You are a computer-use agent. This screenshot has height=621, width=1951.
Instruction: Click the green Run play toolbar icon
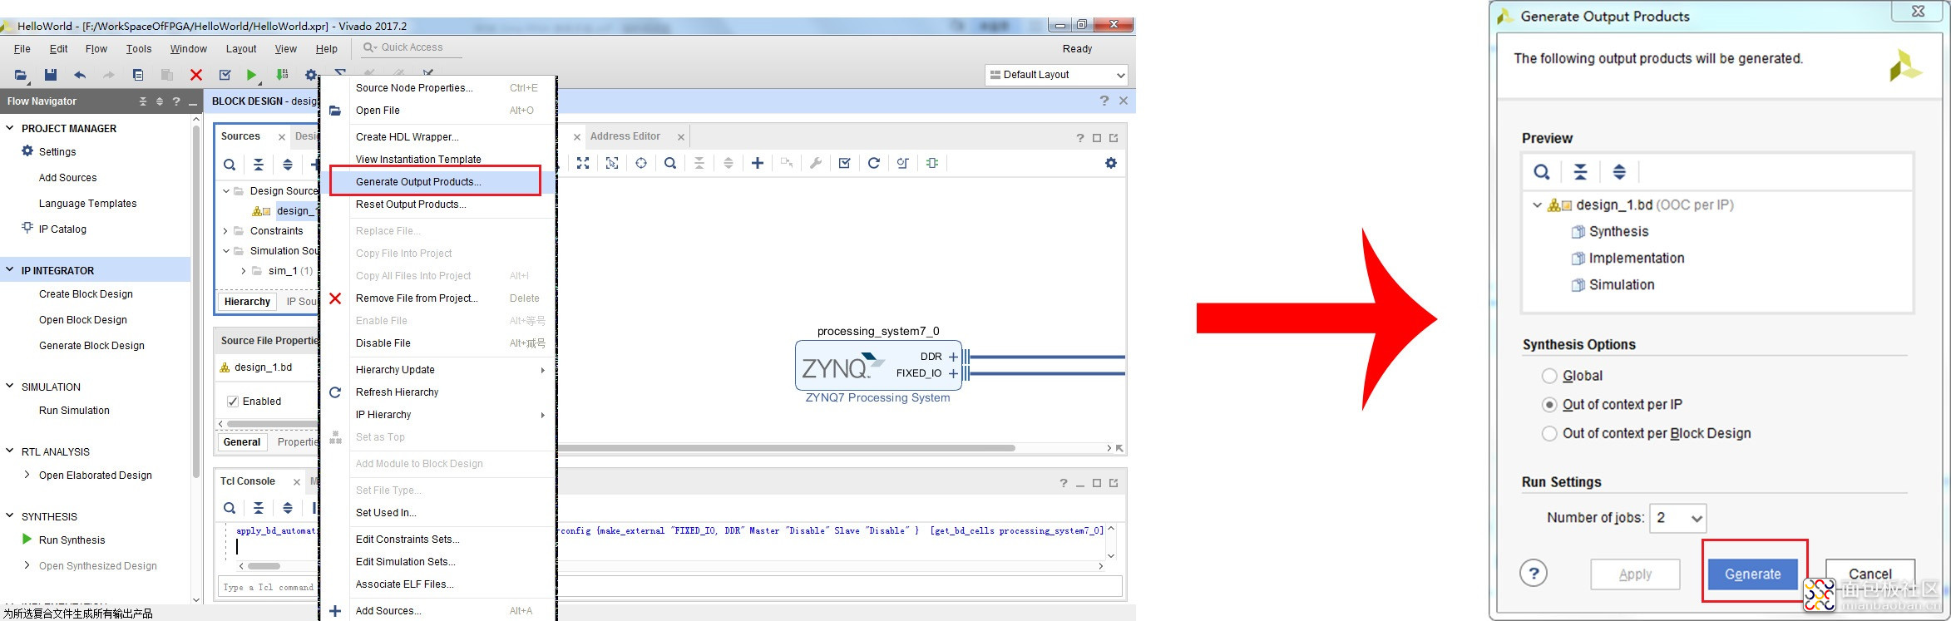(x=252, y=75)
